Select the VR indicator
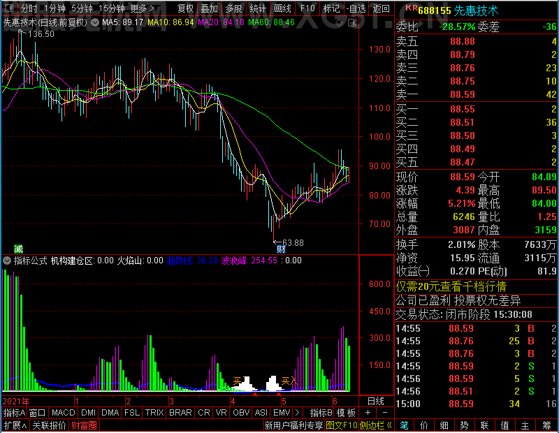 (221, 413)
